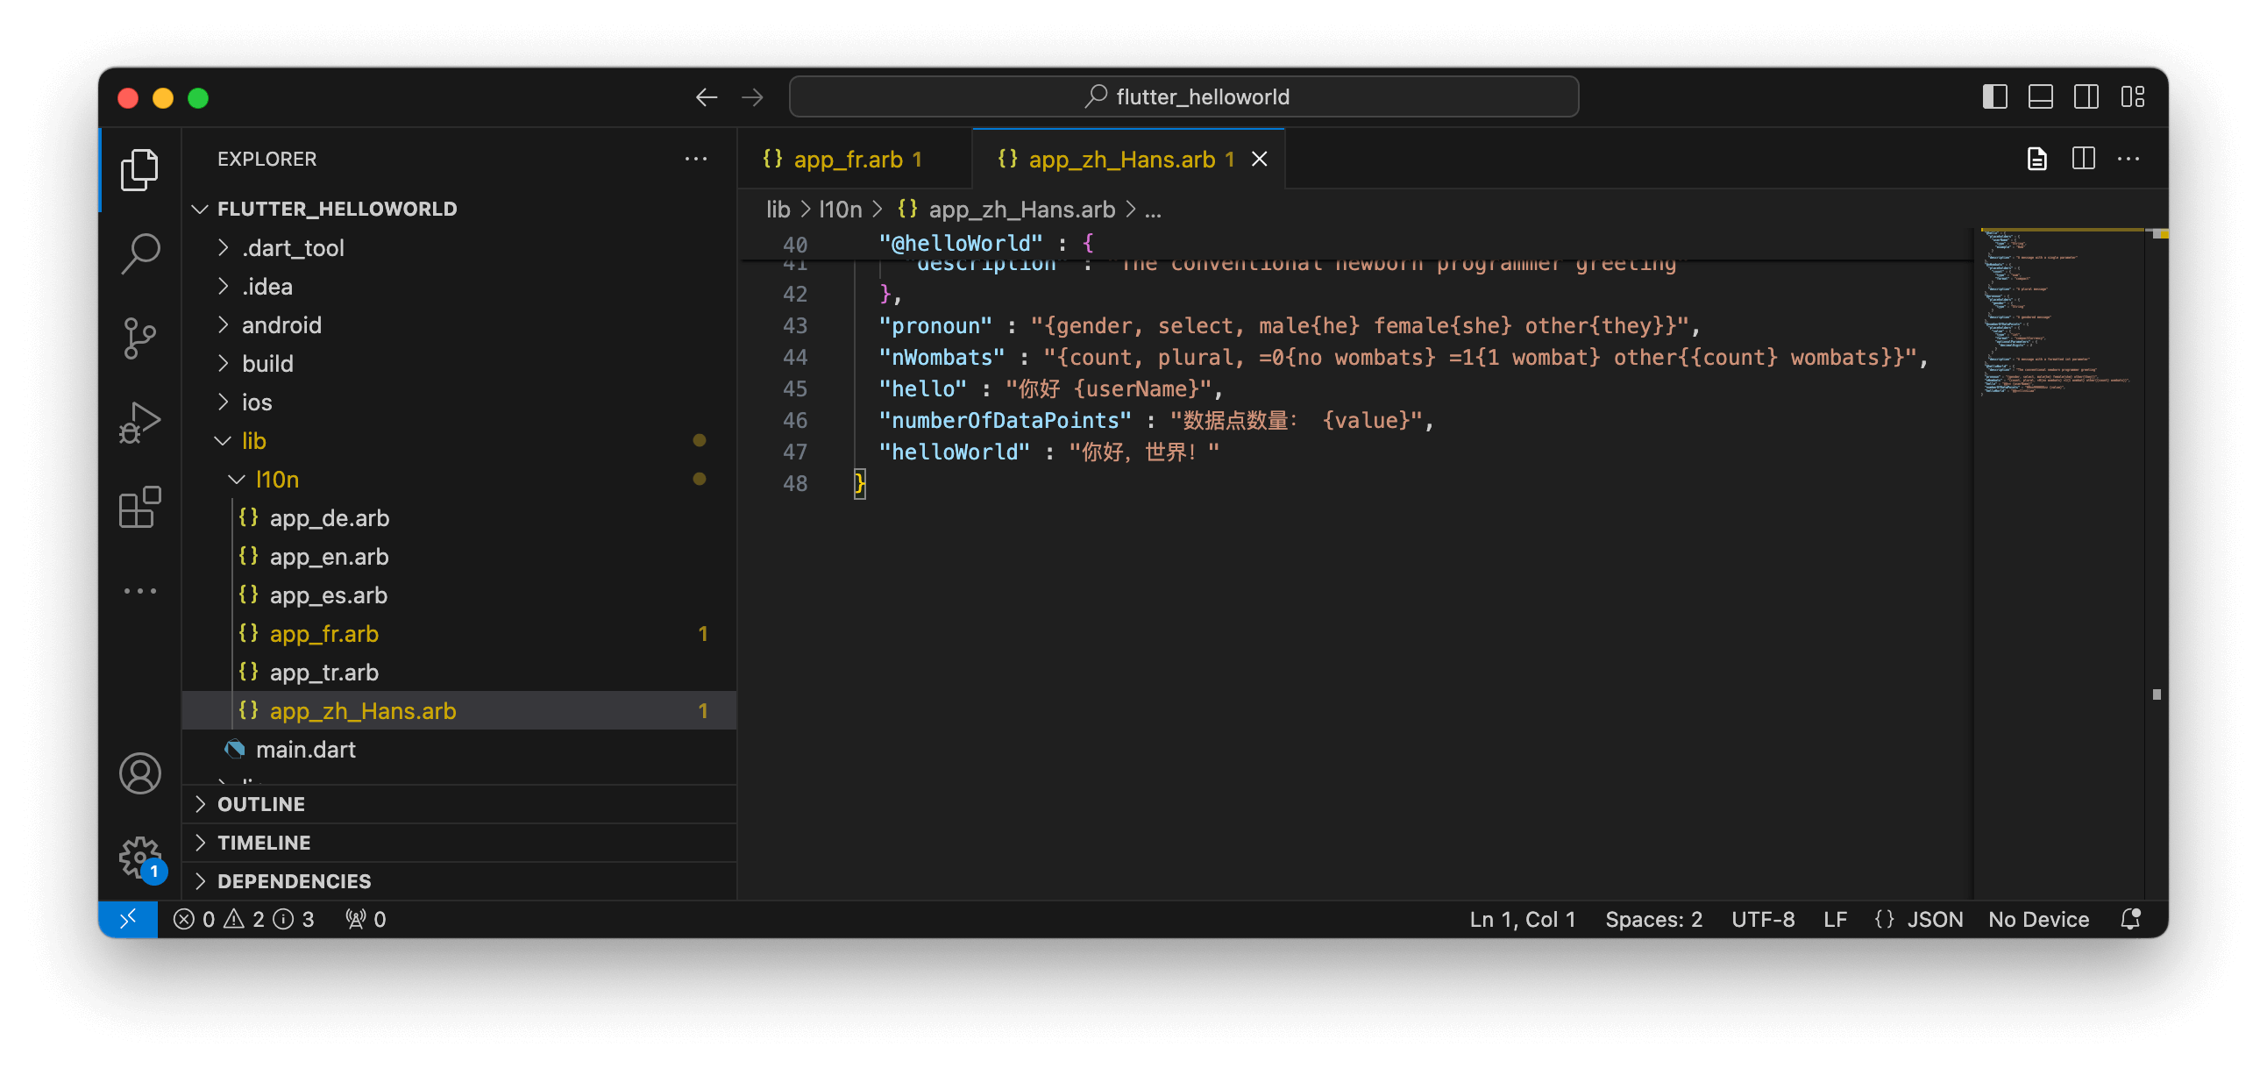Image resolution: width=2267 pixels, height=1068 pixels.
Task: Click the breadcrumb ellipsis symbol segment
Action: coord(1153,210)
